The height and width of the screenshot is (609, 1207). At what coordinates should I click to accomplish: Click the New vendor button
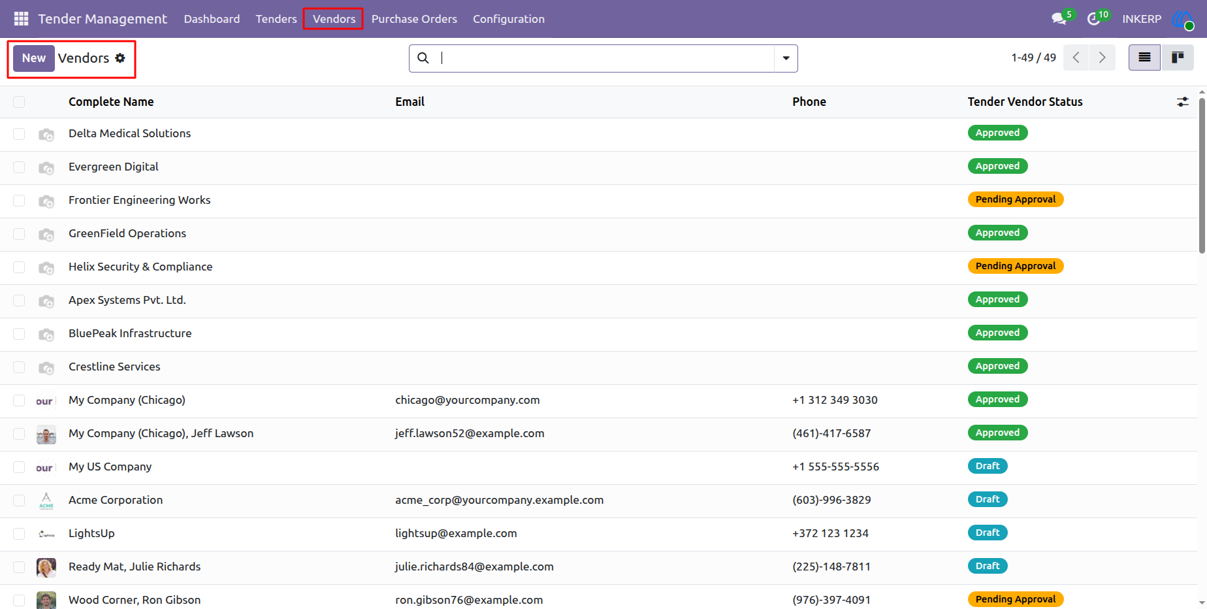34,58
